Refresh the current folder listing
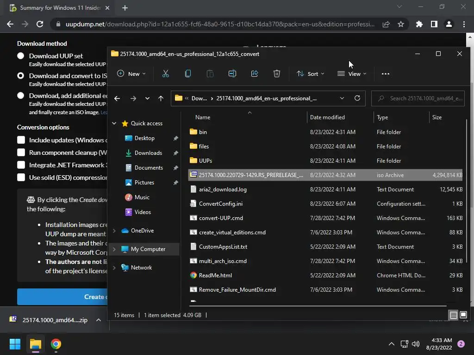 pyautogui.click(x=357, y=98)
